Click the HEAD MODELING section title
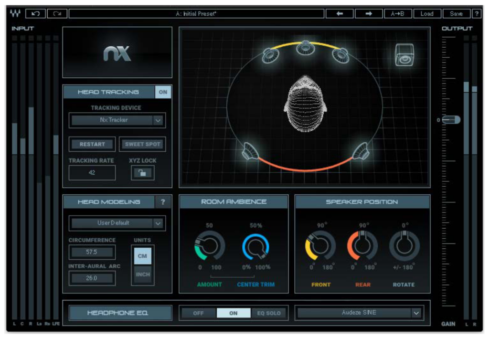Viewport: 489px width, 337px height. 109,202
